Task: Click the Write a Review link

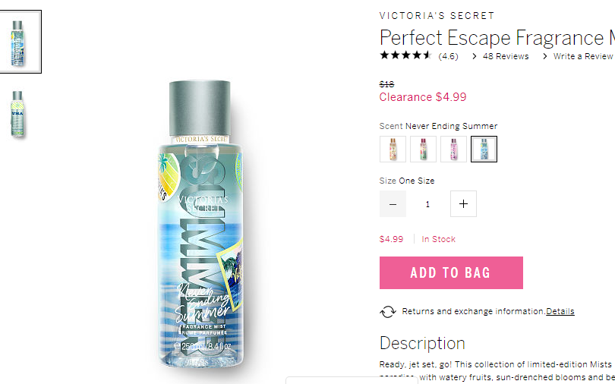Action: [583, 56]
